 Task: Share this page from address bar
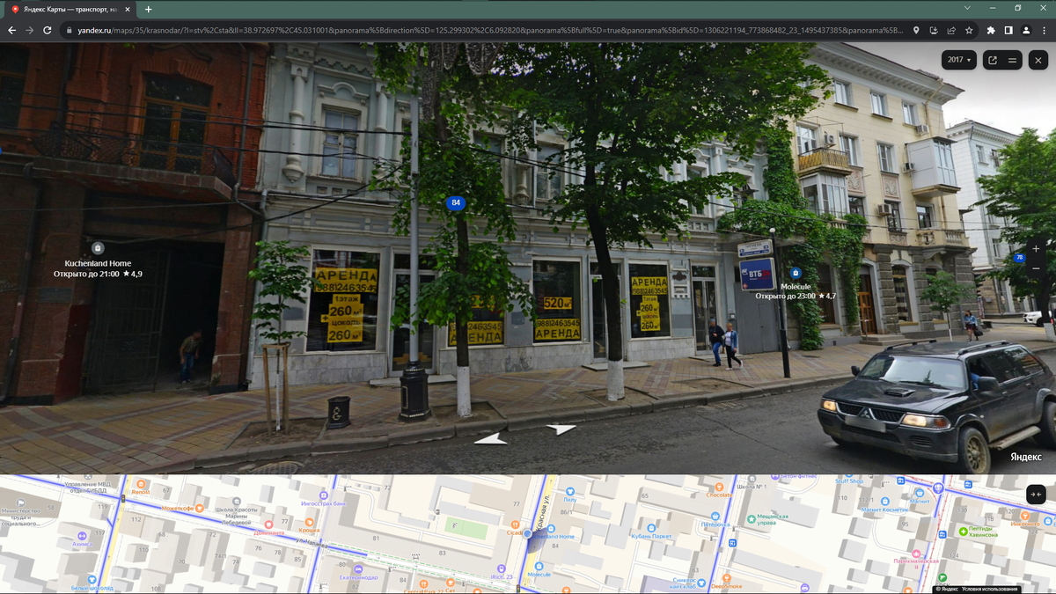click(951, 30)
